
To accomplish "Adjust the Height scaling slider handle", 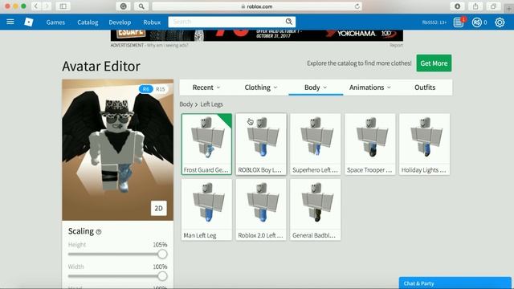I will pos(162,254).
